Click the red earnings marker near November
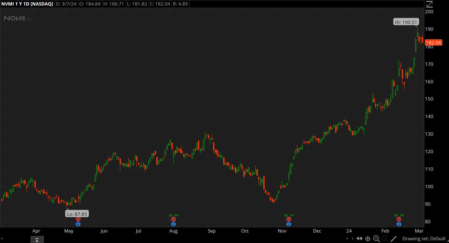The width and height of the screenshot is (449, 243). [289, 219]
